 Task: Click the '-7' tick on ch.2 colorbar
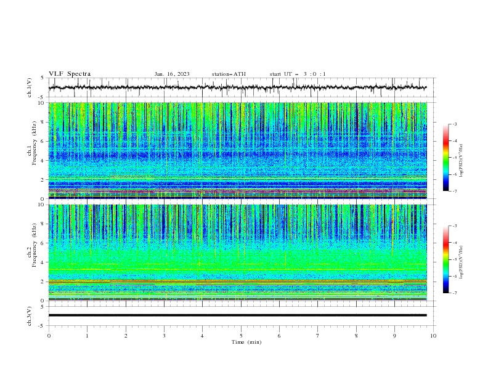click(454, 293)
